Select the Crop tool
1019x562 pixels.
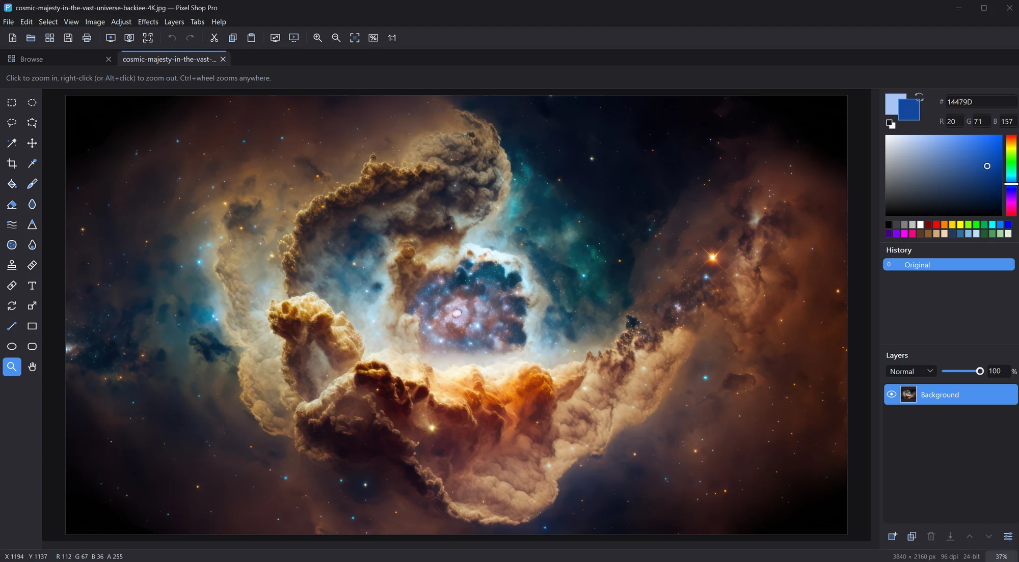pos(12,164)
